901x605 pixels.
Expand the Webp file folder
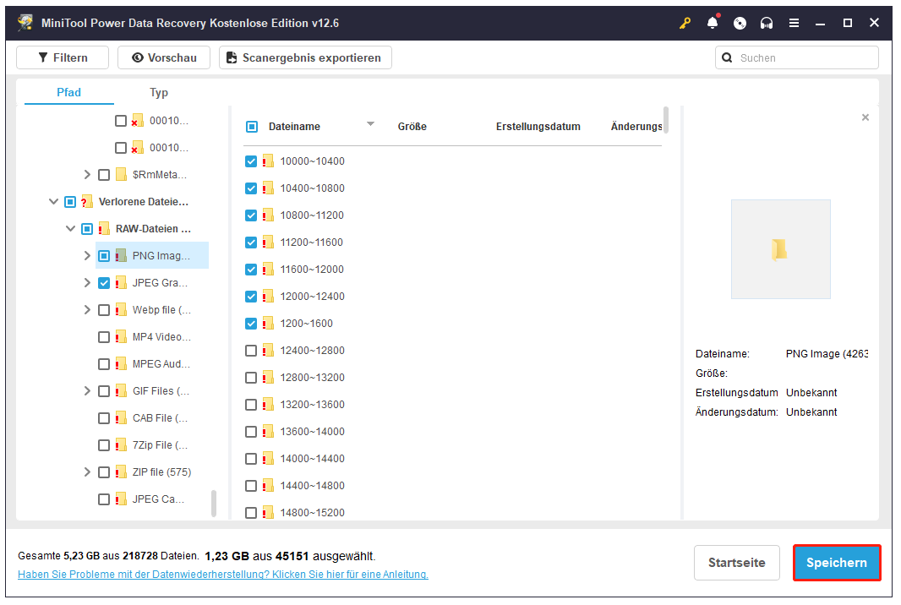(87, 309)
